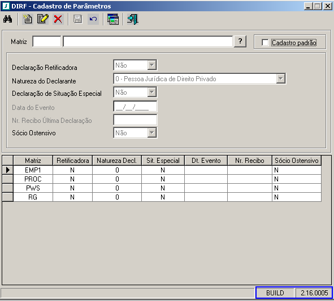Click the Matriz code input field
334x301 pixels.
[x=47, y=41]
